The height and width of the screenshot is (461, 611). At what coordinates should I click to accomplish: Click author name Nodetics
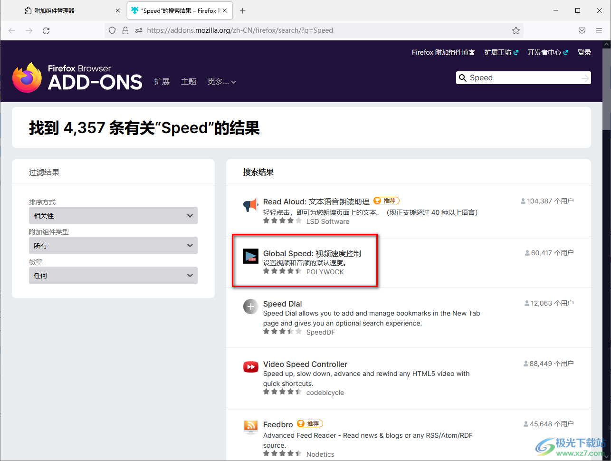320,454
